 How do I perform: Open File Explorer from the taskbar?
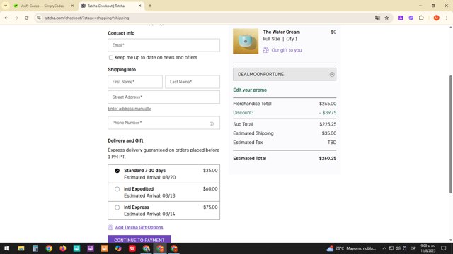(21, 248)
